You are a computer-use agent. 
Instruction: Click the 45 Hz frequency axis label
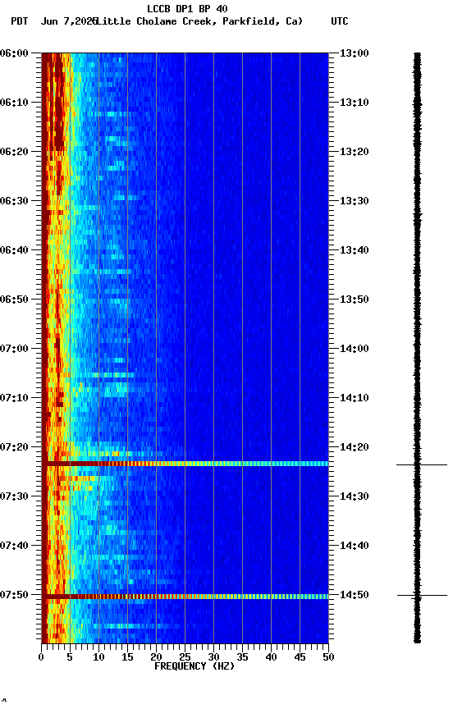(x=300, y=657)
